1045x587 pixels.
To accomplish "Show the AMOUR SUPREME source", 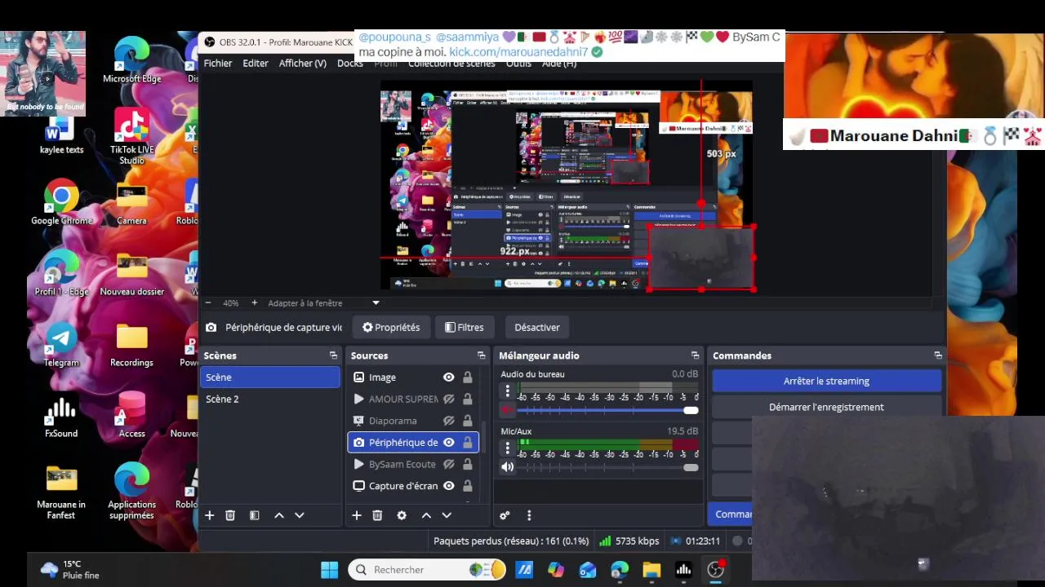I will pyautogui.click(x=448, y=399).
